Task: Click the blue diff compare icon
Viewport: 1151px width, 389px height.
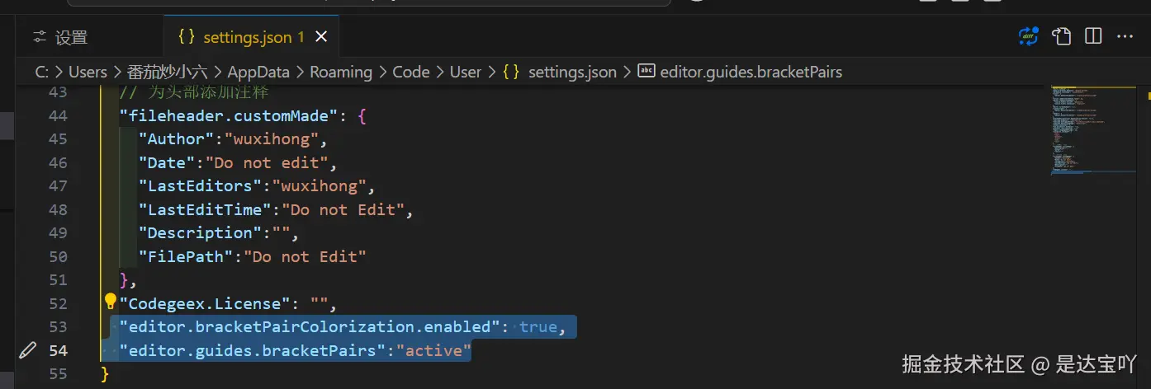Action: [x=1029, y=36]
